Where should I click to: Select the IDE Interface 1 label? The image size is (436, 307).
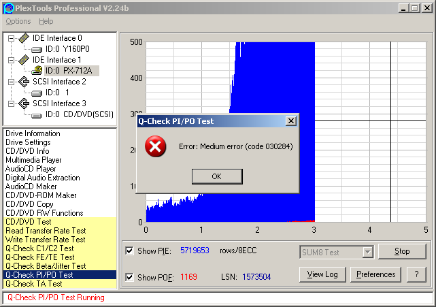click(x=57, y=60)
